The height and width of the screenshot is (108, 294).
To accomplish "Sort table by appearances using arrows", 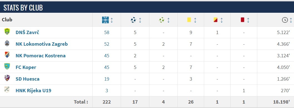I will click(x=112, y=20).
